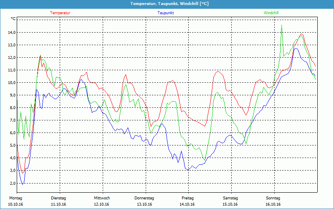The image size is (334, 209).
Task: Click the Donnerstag day label
Action: [144, 198]
